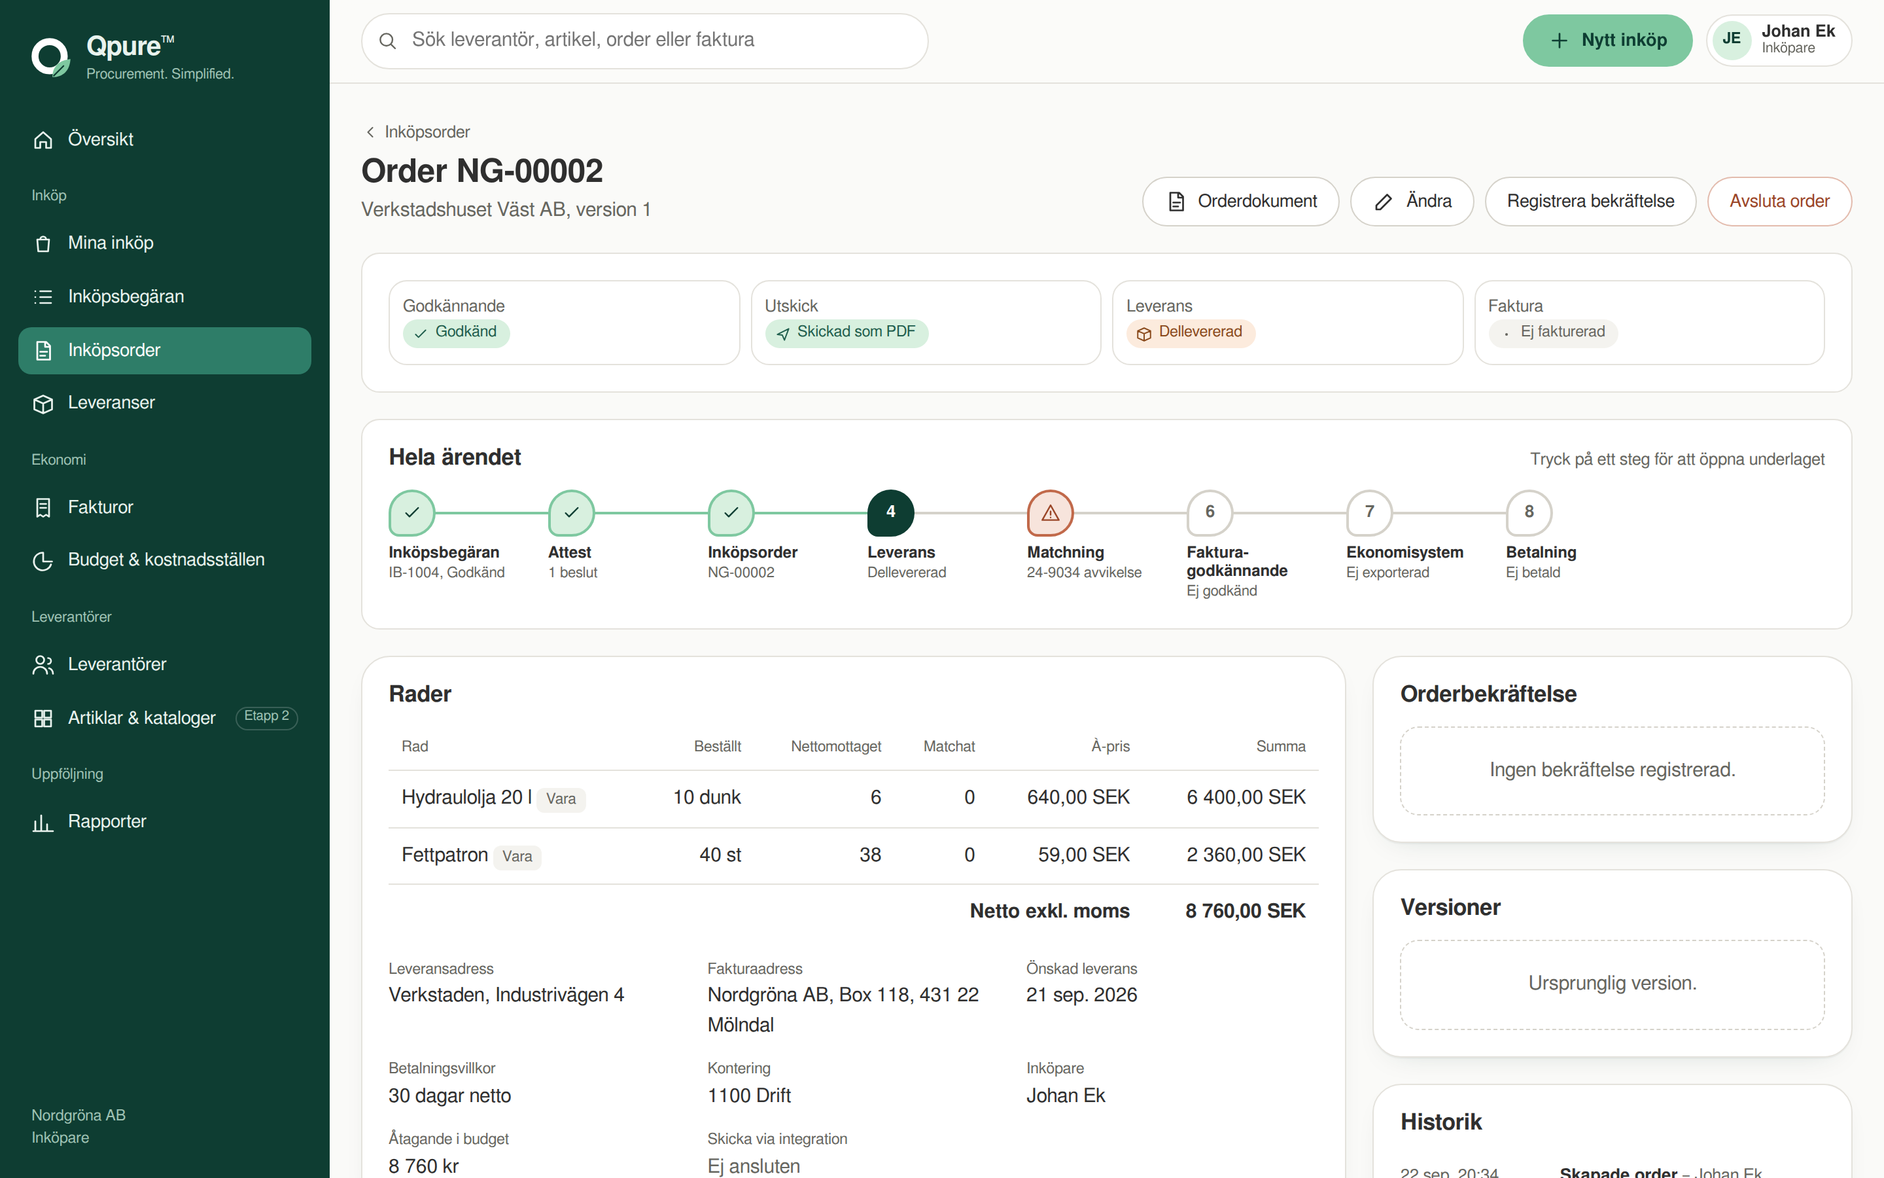The width and height of the screenshot is (1884, 1178).
Task: Click the Fakturor receipt icon
Action: (43, 508)
